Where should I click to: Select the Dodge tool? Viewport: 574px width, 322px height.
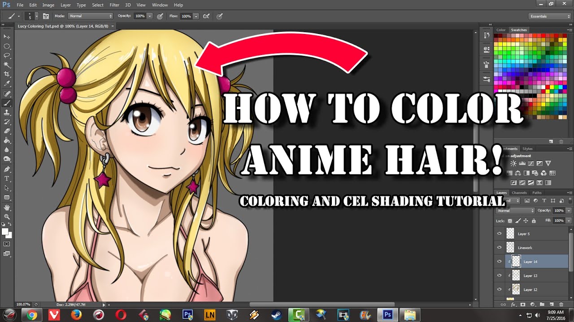pos(7,159)
